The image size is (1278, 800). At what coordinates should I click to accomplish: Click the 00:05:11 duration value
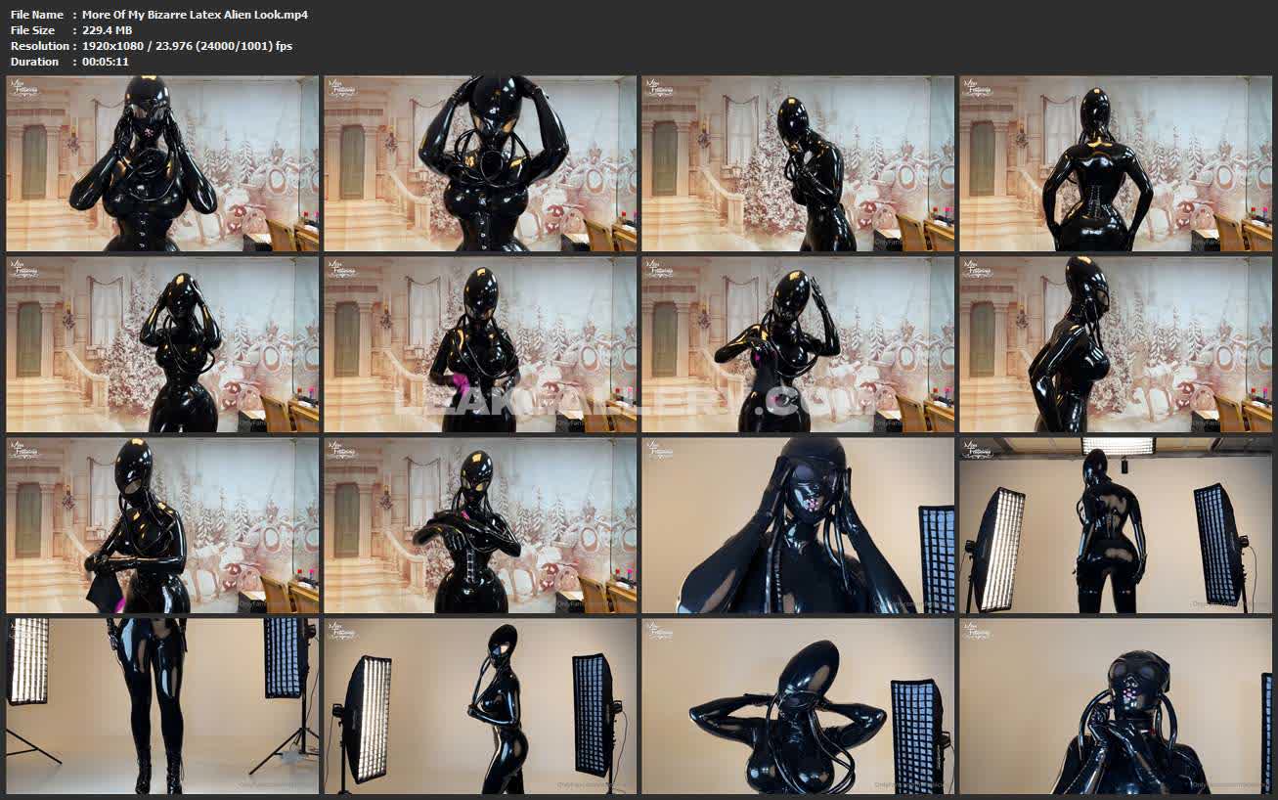pyautogui.click(x=106, y=62)
